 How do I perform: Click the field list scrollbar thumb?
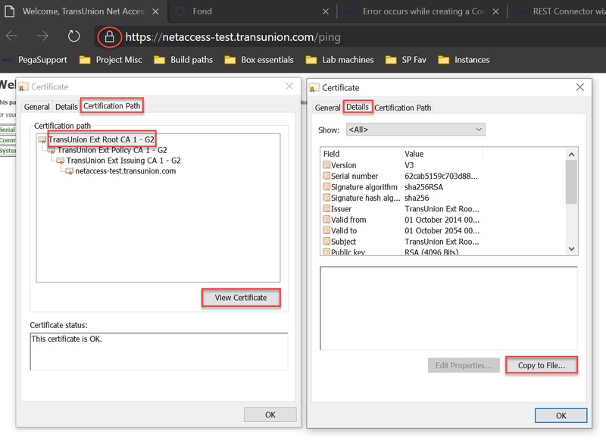571,182
